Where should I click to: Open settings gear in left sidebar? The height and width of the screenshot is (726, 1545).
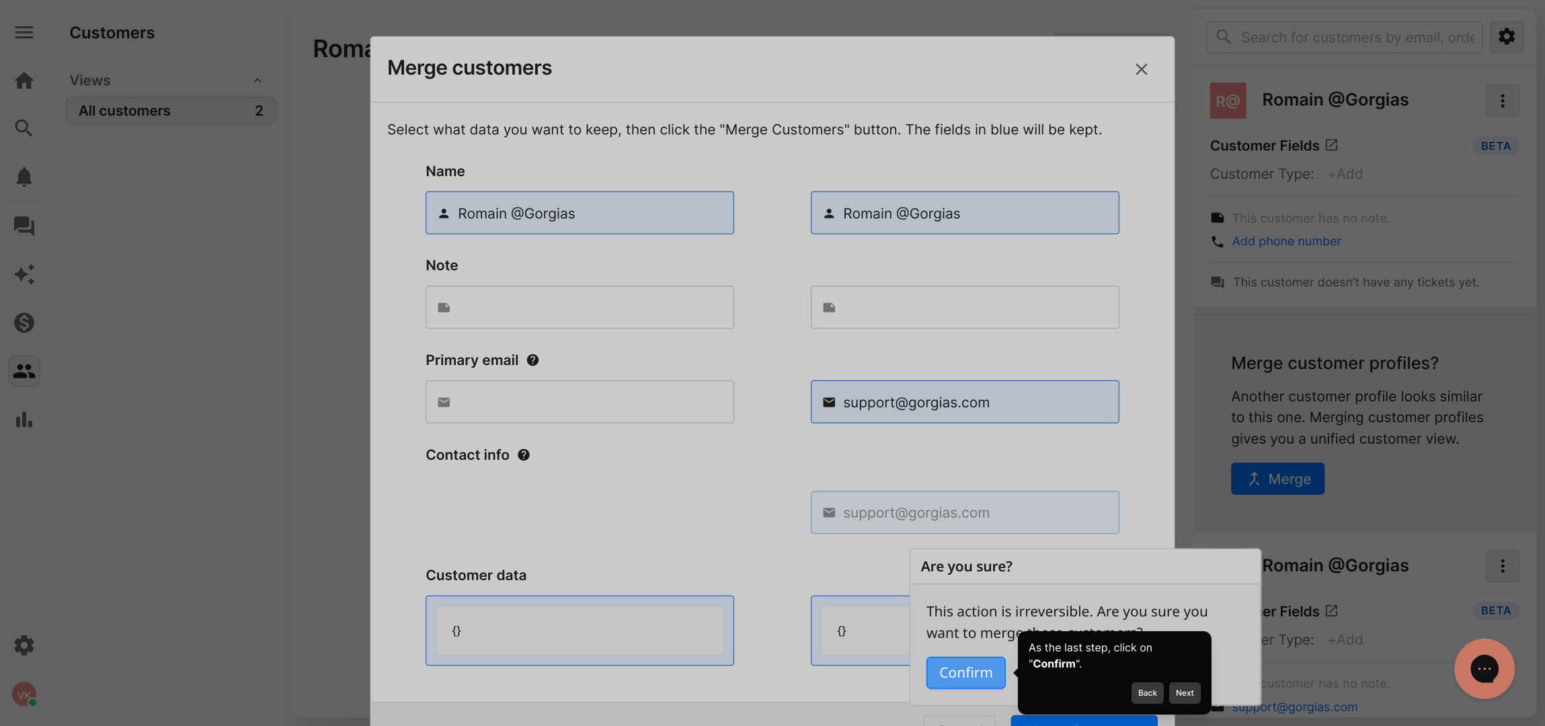pos(24,645)
